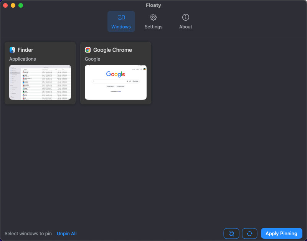Click the Settings gear icon
This screenshot has width=307, height=241.
pos(153,17)
